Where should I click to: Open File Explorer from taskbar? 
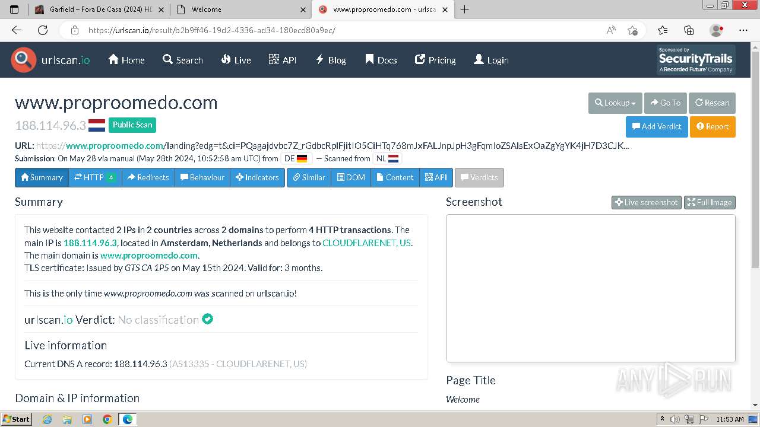[x=67, y=419]
